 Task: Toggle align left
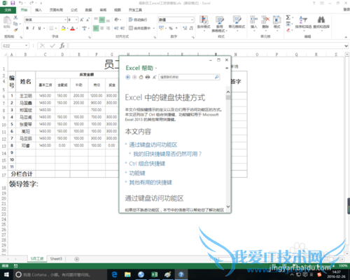coord(96,28)
